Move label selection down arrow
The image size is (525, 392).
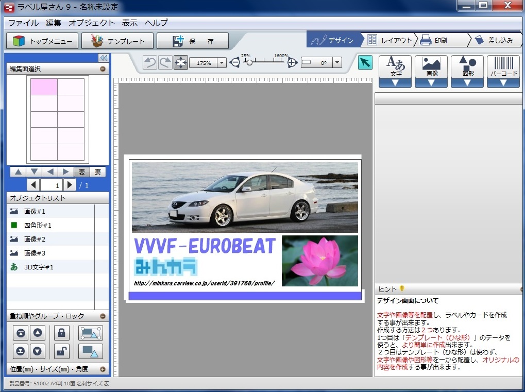click(x=34, y=172)
